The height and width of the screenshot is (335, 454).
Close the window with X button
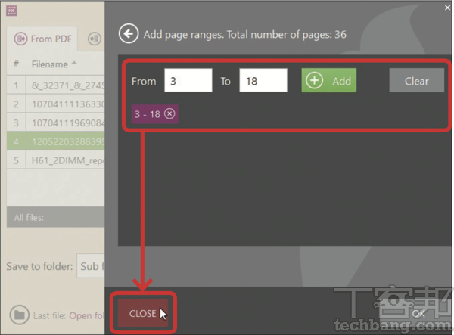(x=447, y=8)
